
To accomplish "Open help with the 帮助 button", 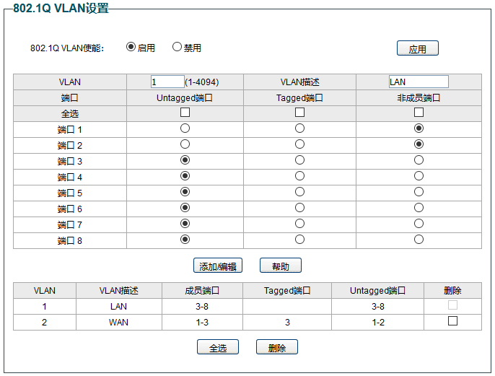I will [x=280, y=266].
